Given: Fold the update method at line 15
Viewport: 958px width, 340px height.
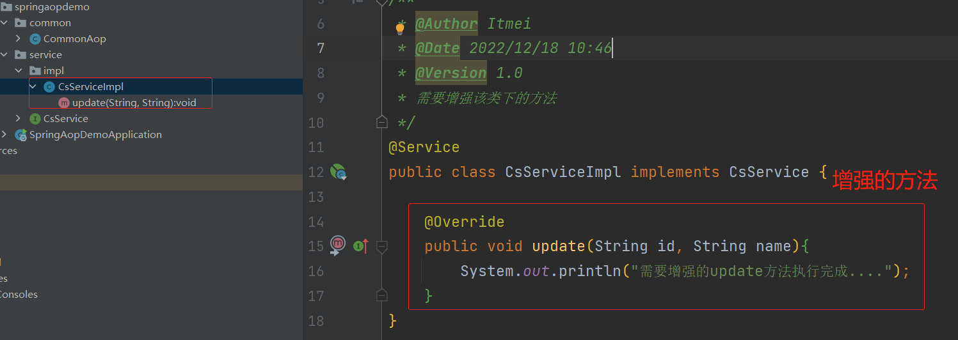Looking at the screenshot, I should (x=382, y=246).
